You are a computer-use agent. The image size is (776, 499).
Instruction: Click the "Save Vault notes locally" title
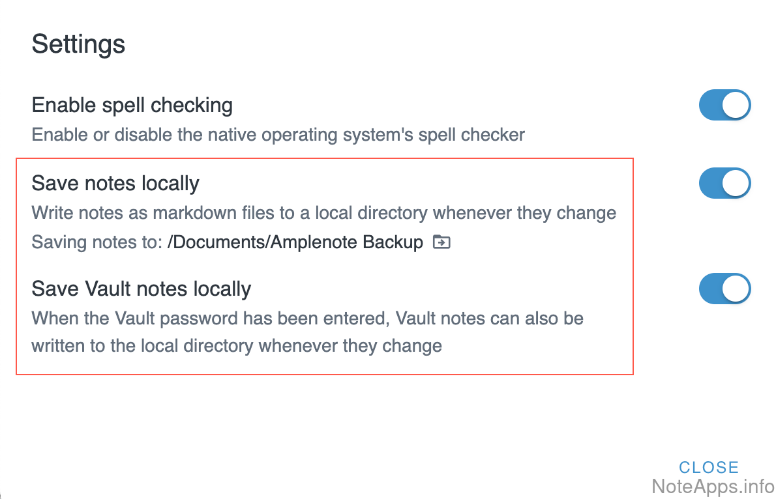tap(141, 289)
